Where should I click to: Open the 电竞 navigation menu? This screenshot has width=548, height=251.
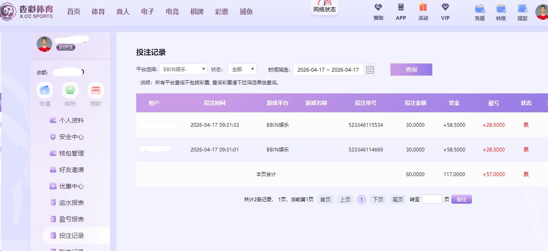pos(172,12)
